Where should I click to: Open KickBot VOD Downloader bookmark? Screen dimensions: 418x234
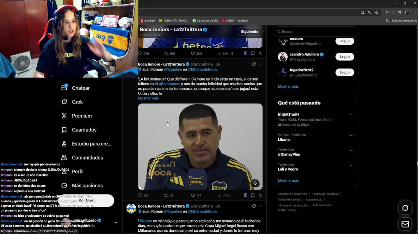click(173, 20)
